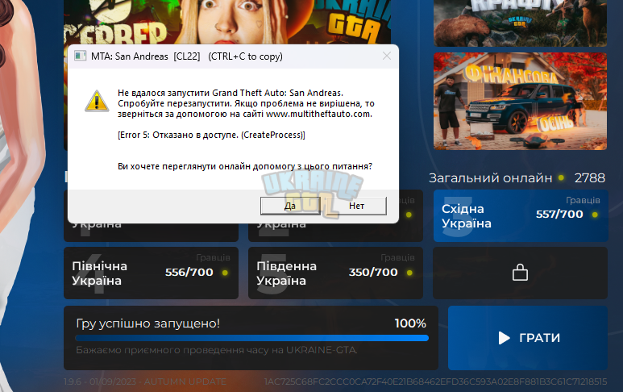Select the Східна Україна server card
This screenshot has width=623, height=392.
click(x=521, y=215)
